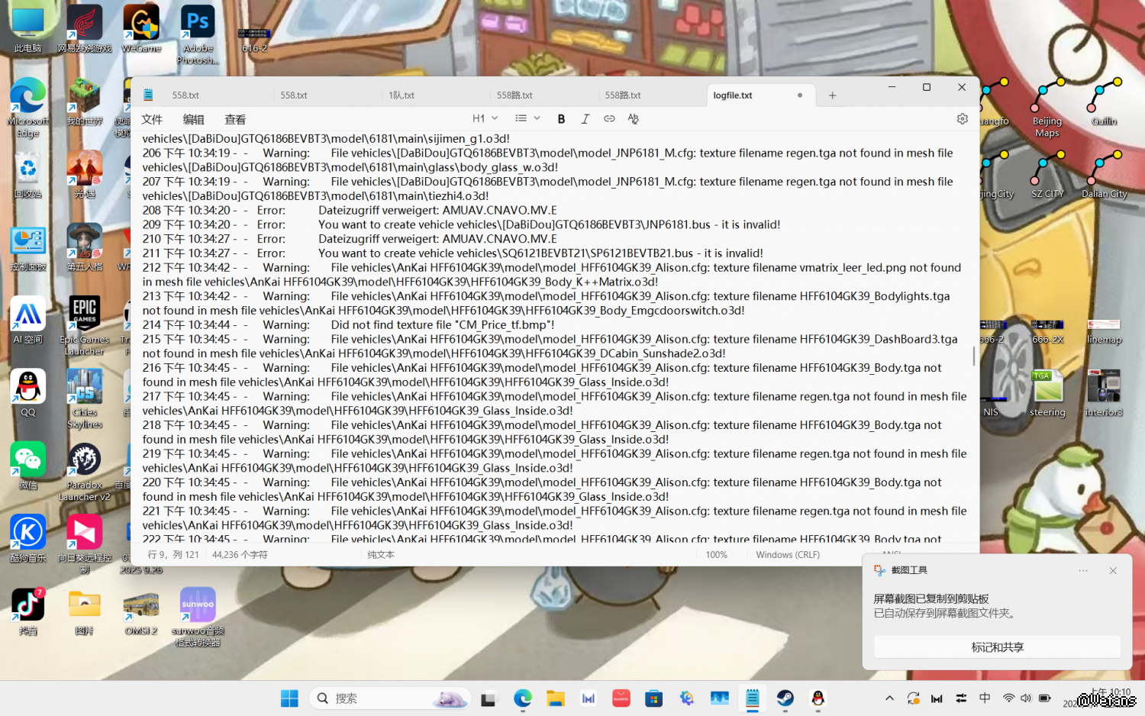This screenshot has height=716, width=1145.
Task: Add a new tab with plus button
Action: pyautogui.click(x=832, y=95)
